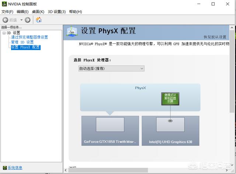
Task: Click 恢复默认设置 restore defaults link
Action: [x=215, y=37]
